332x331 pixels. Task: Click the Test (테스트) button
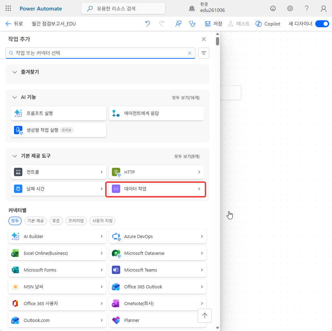point(239,24)
